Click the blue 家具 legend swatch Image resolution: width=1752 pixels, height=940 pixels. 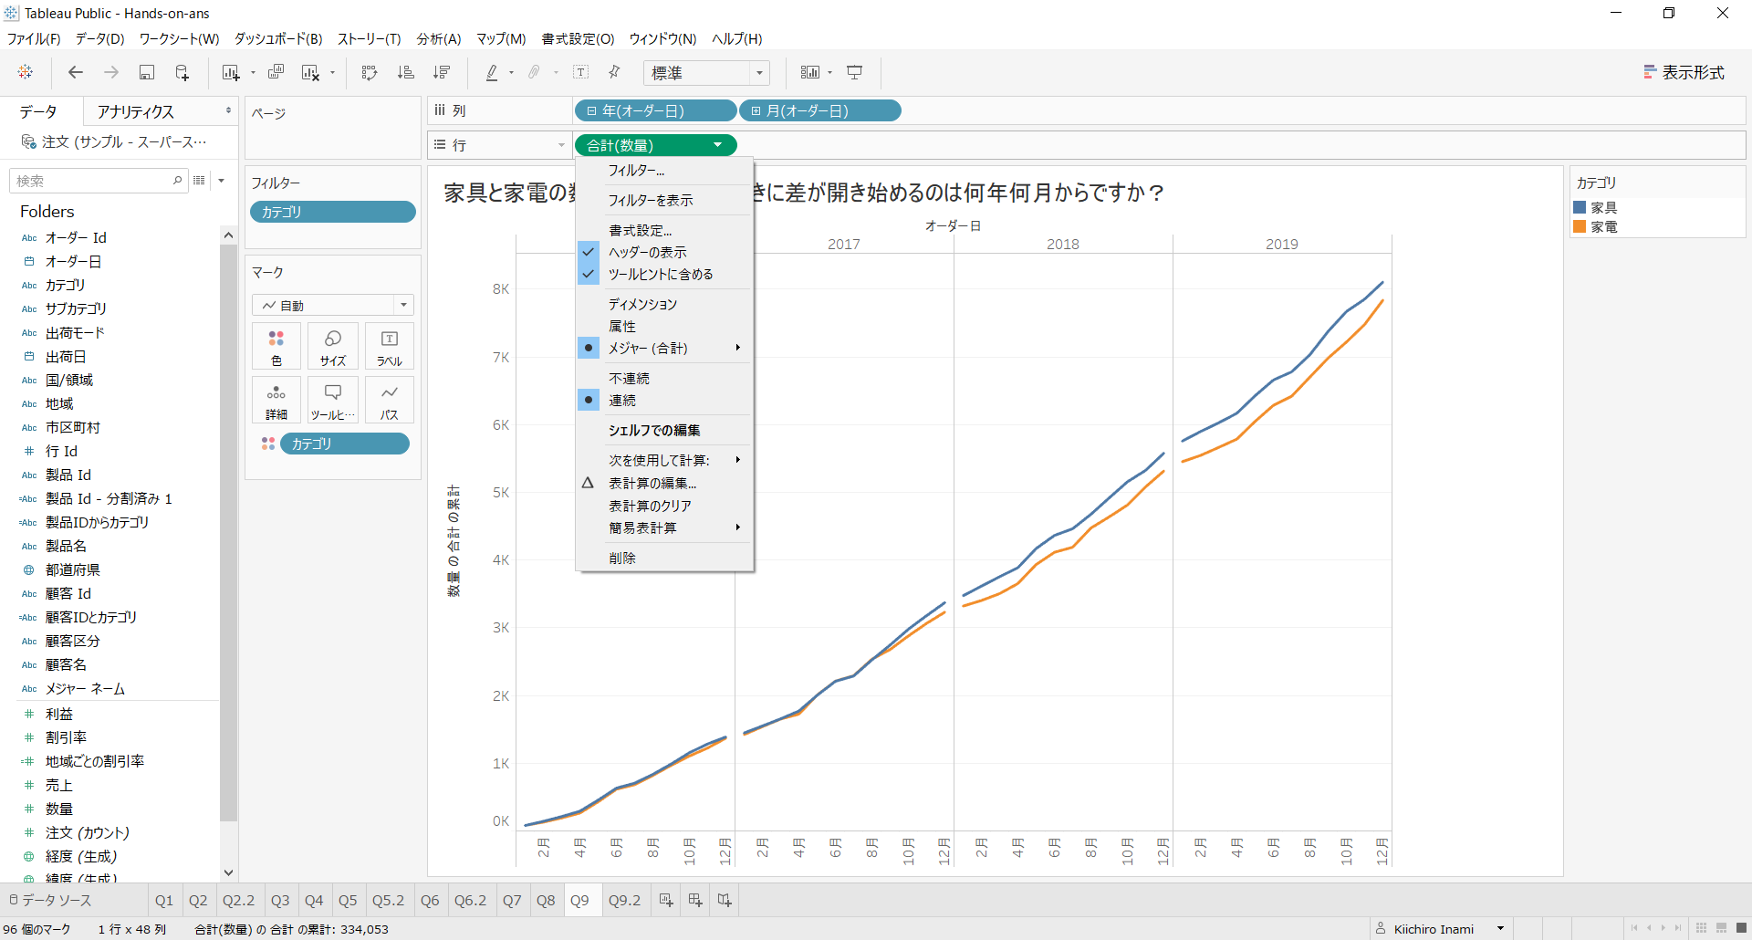click(x=1580, y=207)
